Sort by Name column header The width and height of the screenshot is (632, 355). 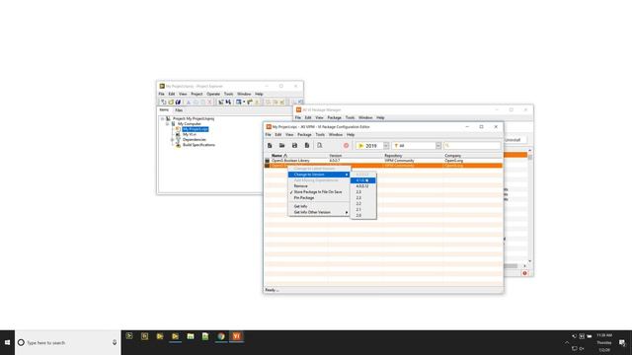pyautogui.click(x=278, y=156)
